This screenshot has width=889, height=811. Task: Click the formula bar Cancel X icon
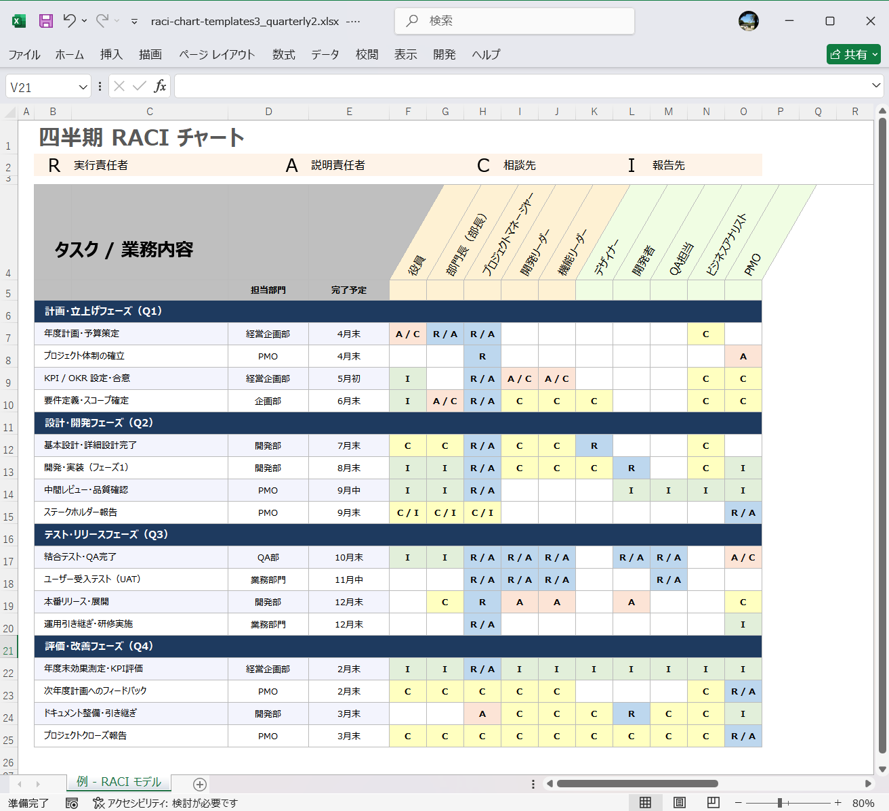coord(119,86)
